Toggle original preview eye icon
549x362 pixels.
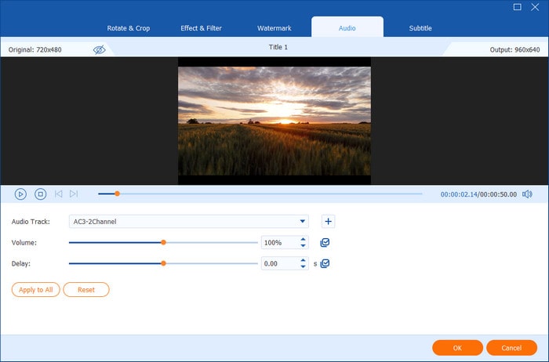[99, 49]
